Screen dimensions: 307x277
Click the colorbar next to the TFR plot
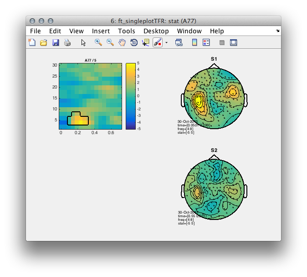tap(131, 96)
